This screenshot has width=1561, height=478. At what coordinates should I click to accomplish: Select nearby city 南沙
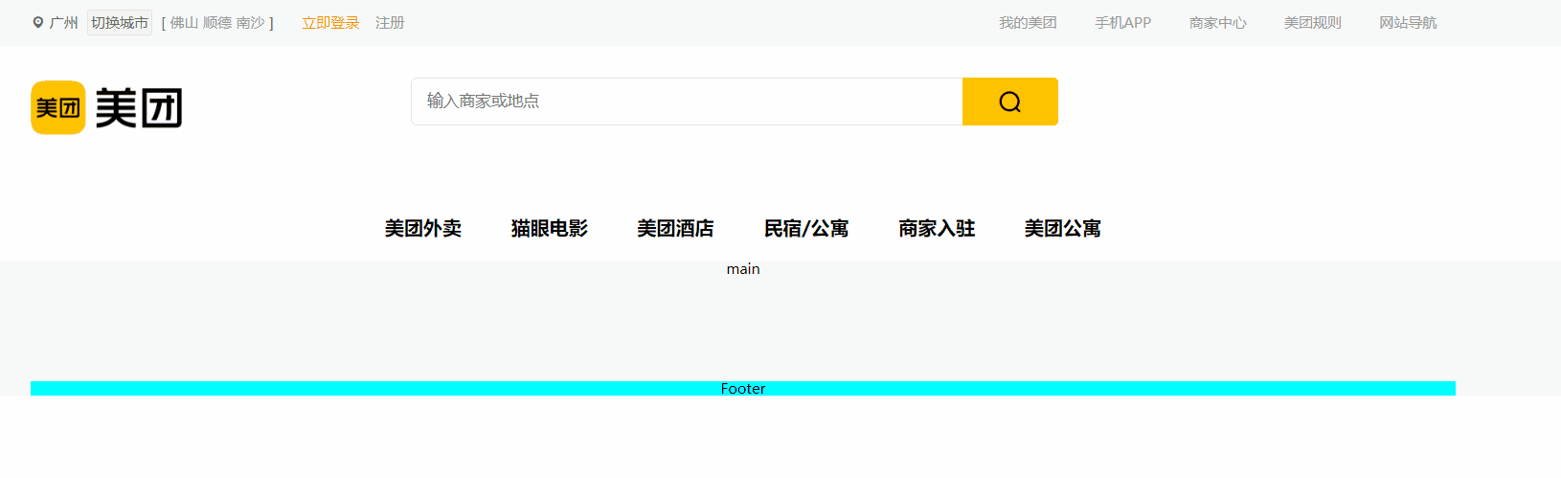[x=251, y=23]
